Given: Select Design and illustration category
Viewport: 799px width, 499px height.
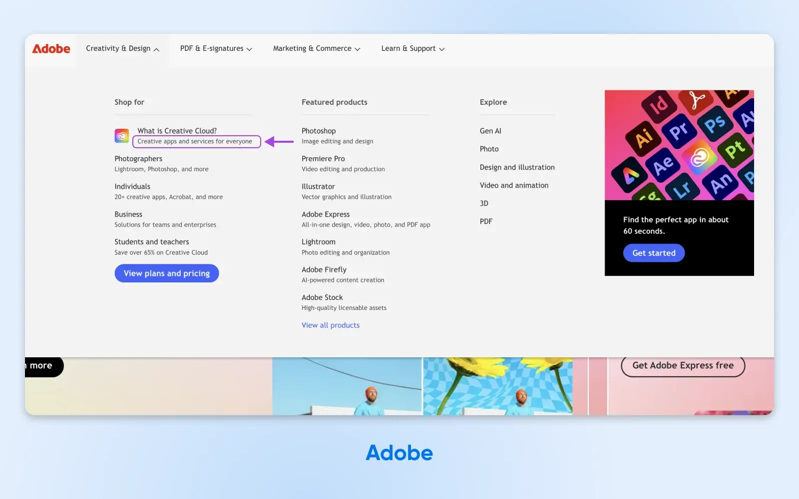Looking at the screenshot, I should pyautogui.click(x=517, y=167).
